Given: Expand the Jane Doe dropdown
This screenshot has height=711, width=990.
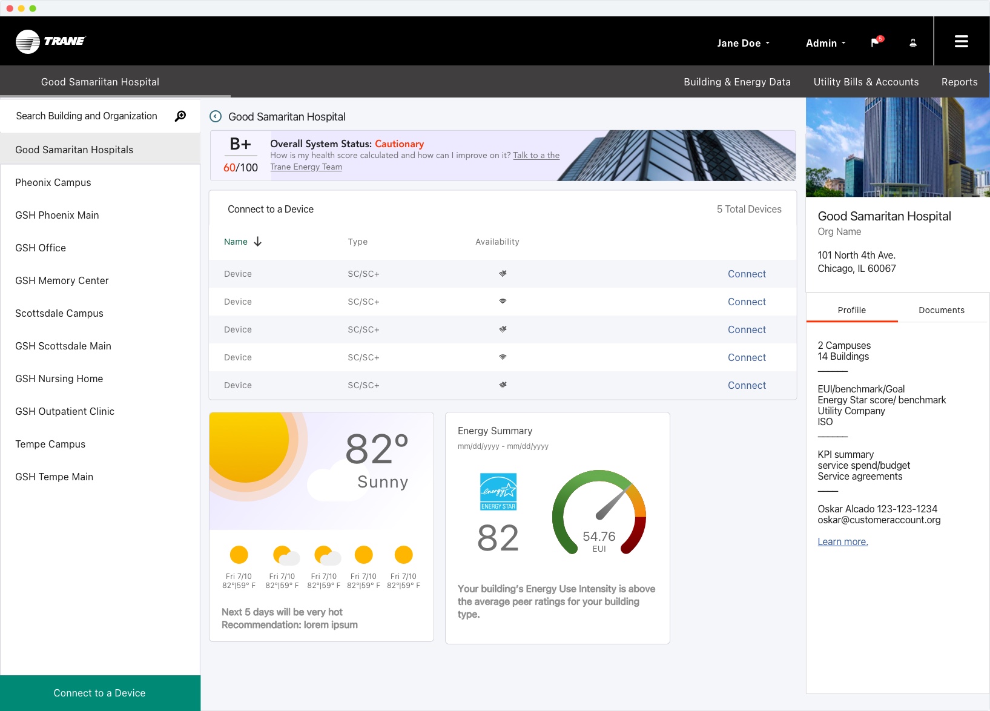Looking at the screenshot, I should coord(743,43).
